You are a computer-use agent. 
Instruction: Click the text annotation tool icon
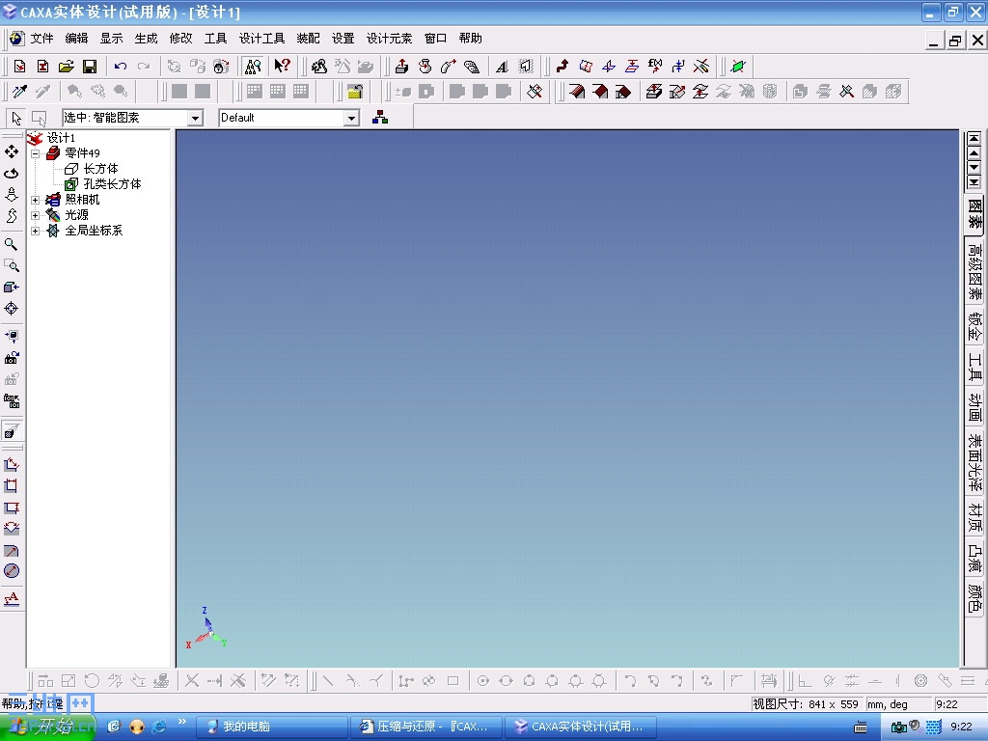click(x=12, y=598)
